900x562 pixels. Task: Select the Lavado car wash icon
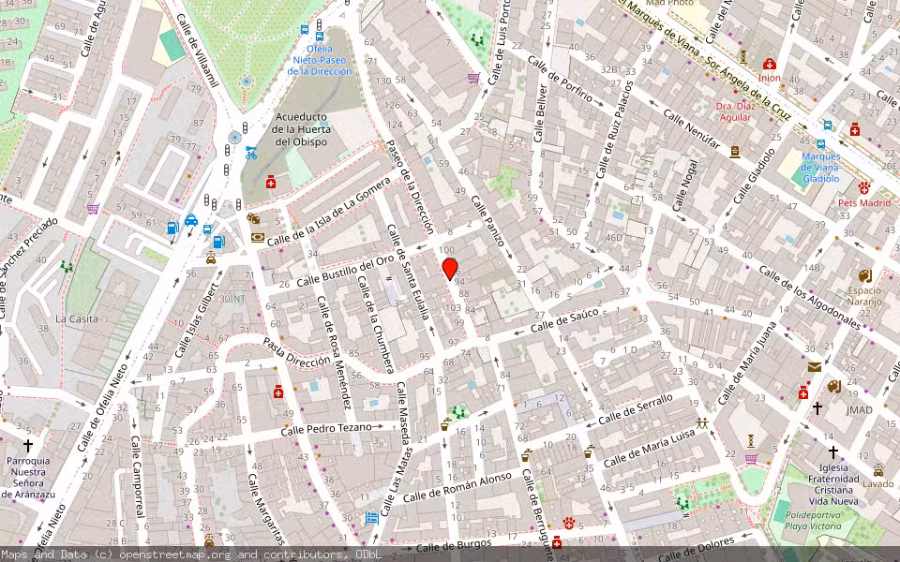tap(878, 471)
